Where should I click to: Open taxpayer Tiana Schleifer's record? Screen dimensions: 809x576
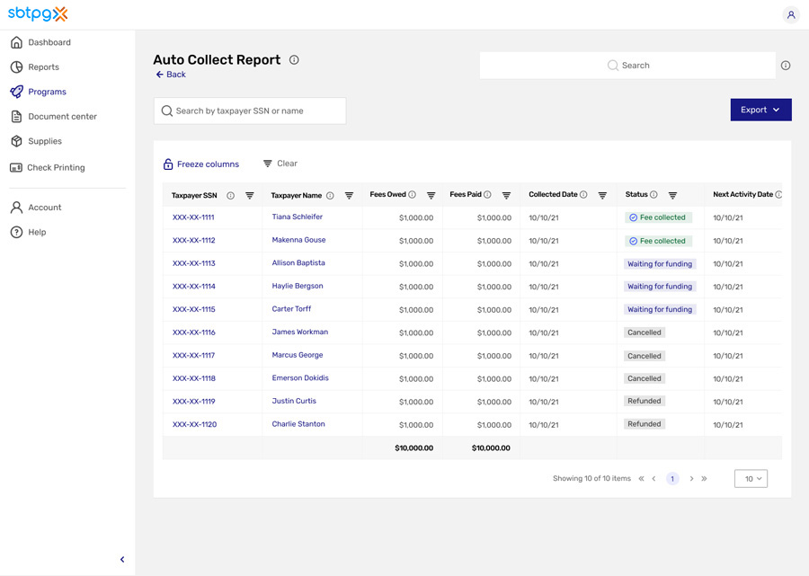point(298,217)
